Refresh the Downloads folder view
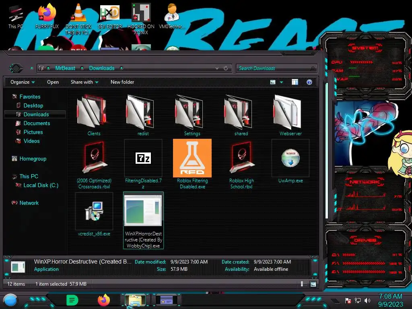Viewport: 412px width, 309px height. tap(226, 68)
